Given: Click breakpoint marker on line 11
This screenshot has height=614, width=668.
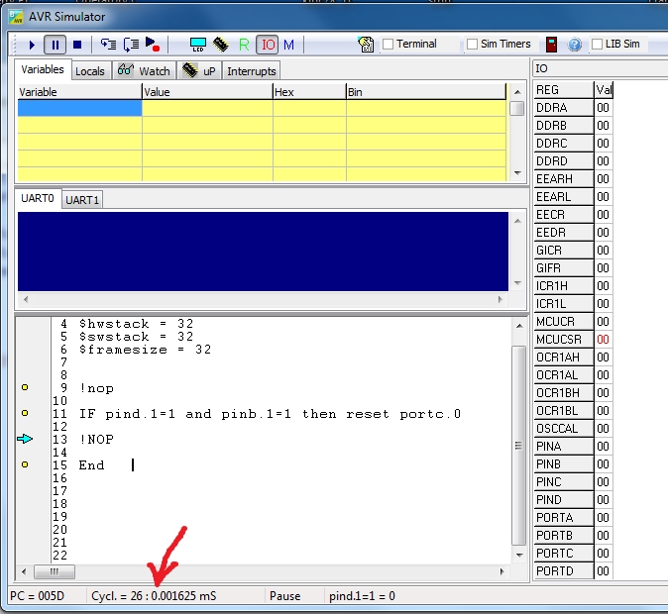Looking at the screenshot, I should pos(25,413).
